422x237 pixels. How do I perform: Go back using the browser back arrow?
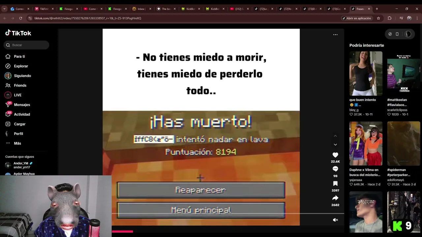click(5, 18)
